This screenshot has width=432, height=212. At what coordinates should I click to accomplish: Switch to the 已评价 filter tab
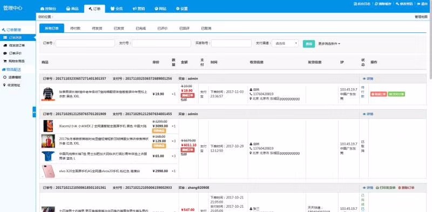point(163,29)
